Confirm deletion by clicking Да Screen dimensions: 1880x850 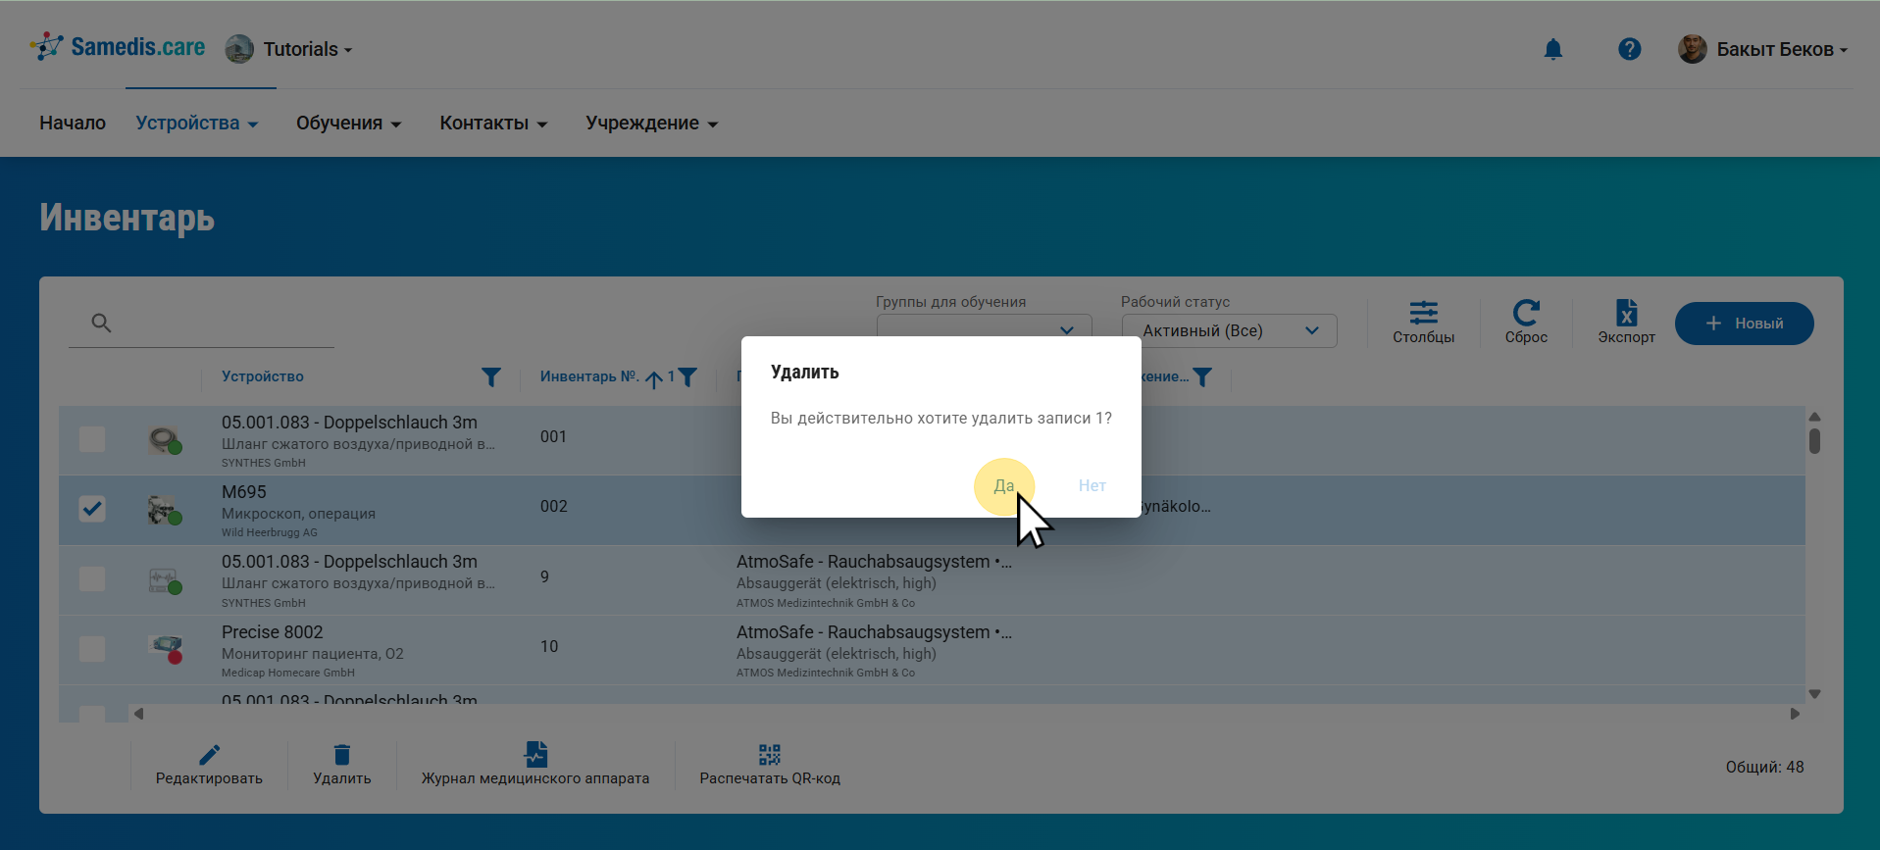[x=1003, y=486]
